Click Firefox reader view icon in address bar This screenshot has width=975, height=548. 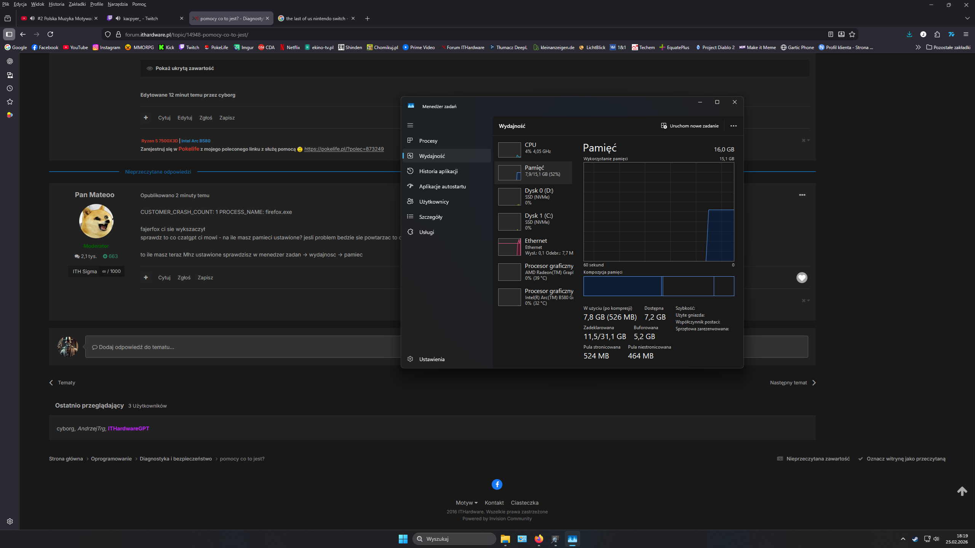(x=831, y=34)
